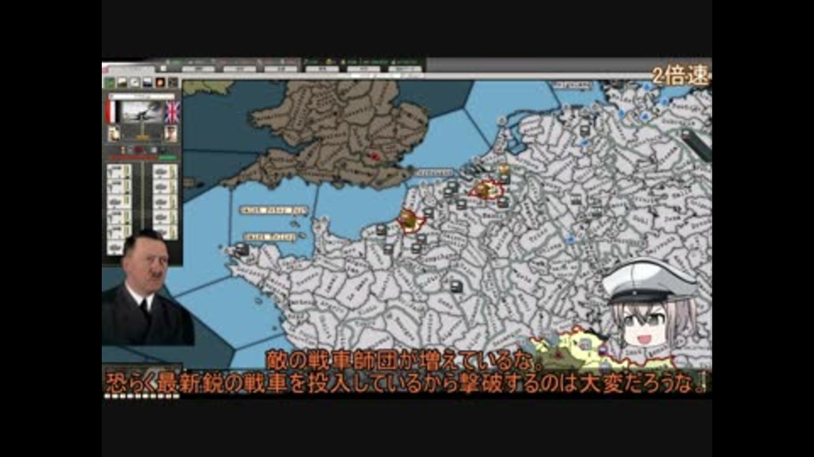This screenshot has height=457, width=814.
Task: Select the second infantry division in attacker list
Action: tap(119, 186)
